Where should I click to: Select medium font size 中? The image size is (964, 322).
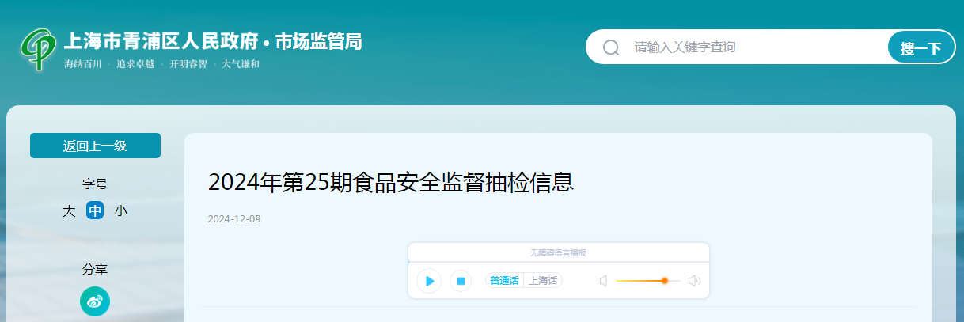click(95, 211)
